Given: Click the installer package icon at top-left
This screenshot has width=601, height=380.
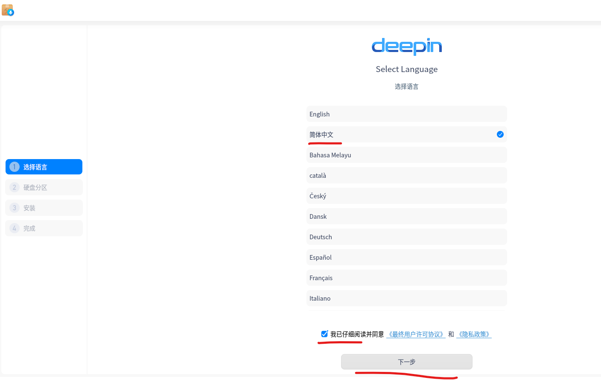Looking at the screenshot, I should (x=8, y=10).
